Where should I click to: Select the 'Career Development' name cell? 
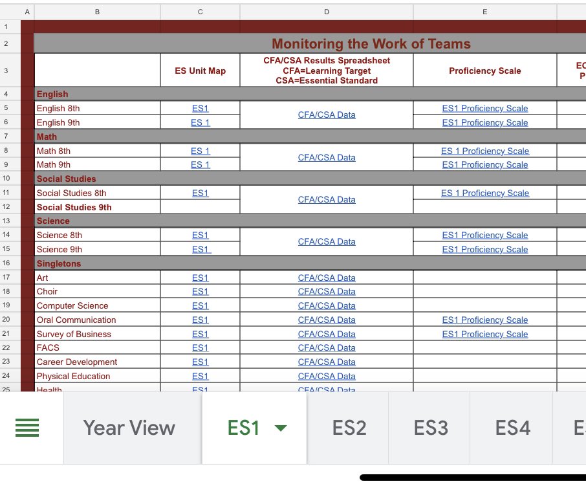pyautogui.click(x=97, y=362)
